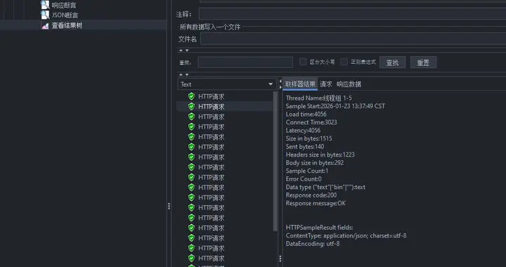Image resolution: width=506 pixels, height=267 pixels.
Task: Click the 所有数据写入一个文件 section label
Action: 210,27
